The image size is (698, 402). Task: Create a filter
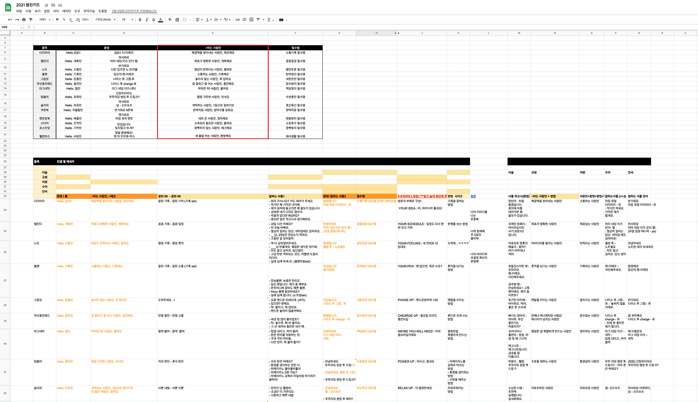(x=259, y=20)
